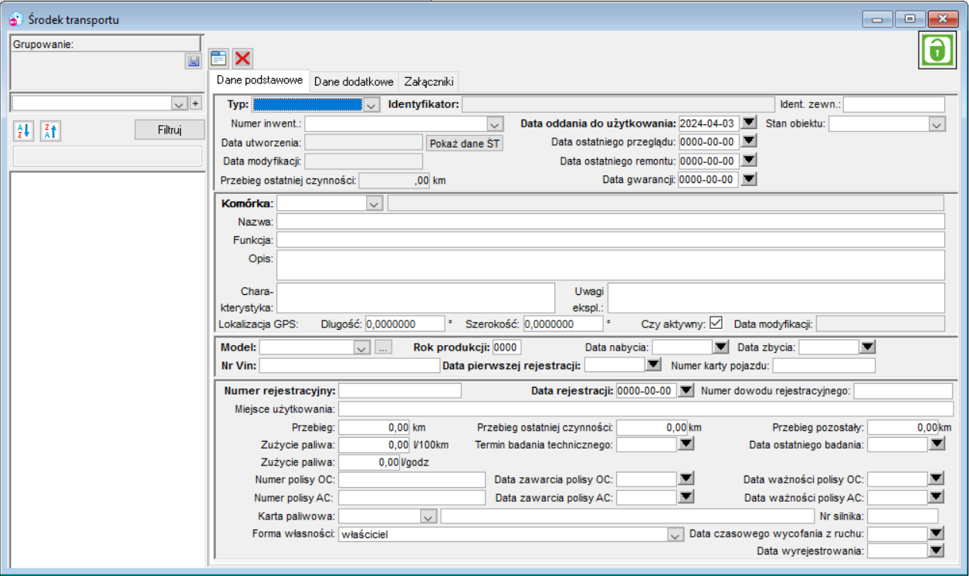This screenshot has width=969, height=576.
Task: Open the Załączniki tab
Action: [429, 81]
